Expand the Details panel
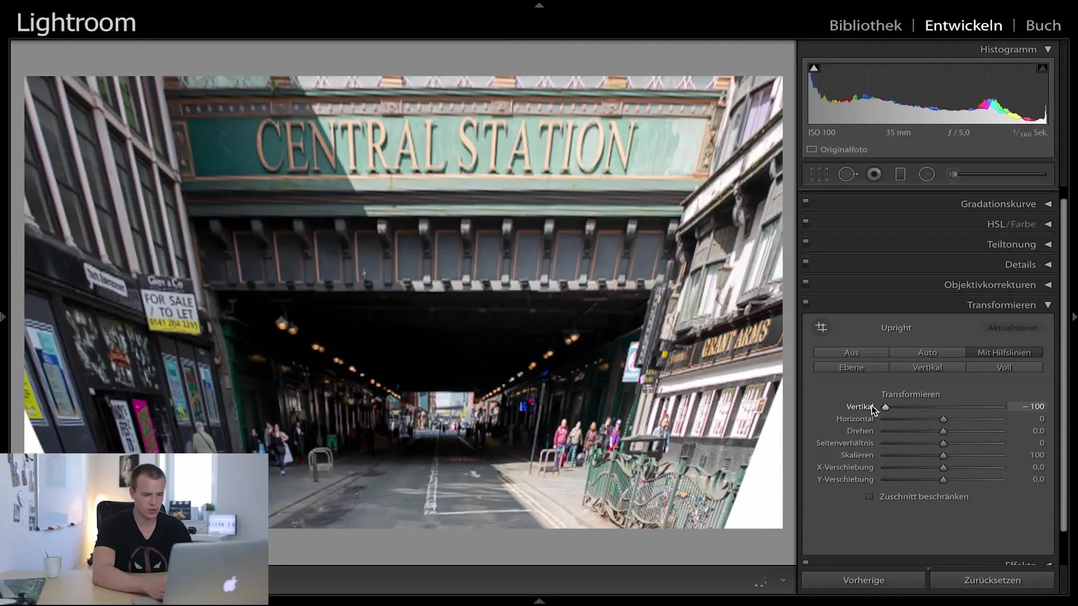The width and height of the screenshot is (1078, 606). tap(1048, 264)
